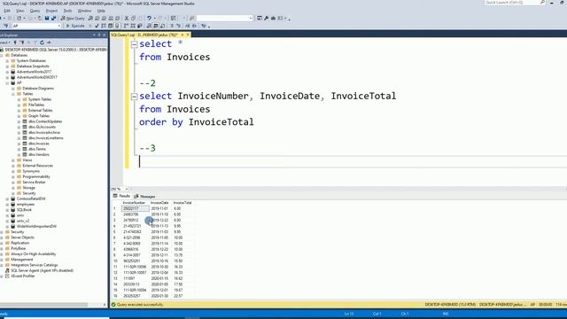Viewport: 567px width, 319px height.
Task: Collapse the first select statement block
Action: coord(134,44)
